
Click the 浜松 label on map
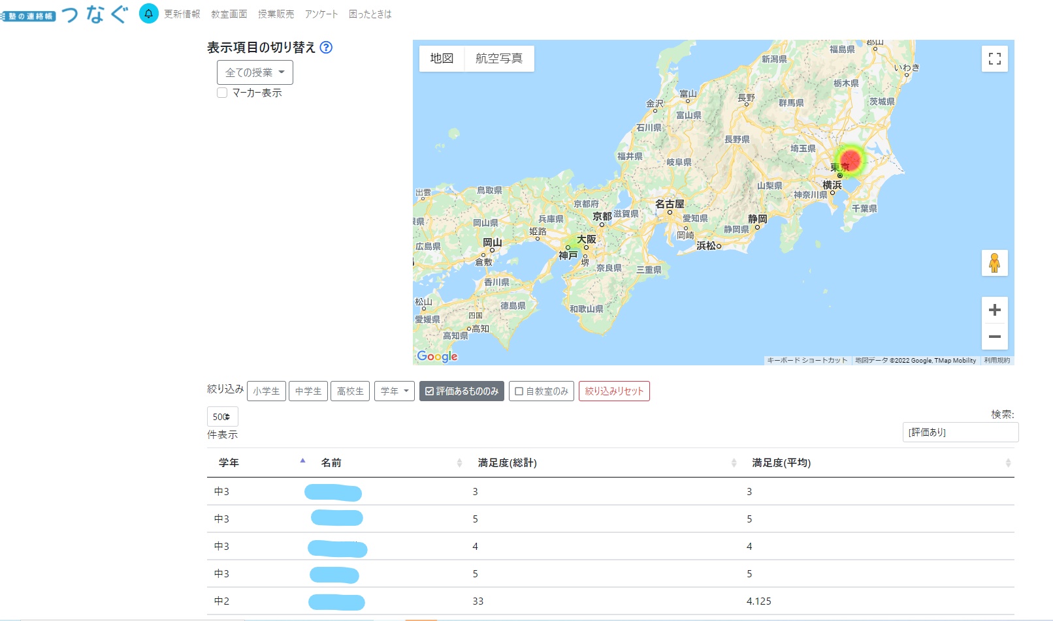pyautogui.click(x=706, y=246)
